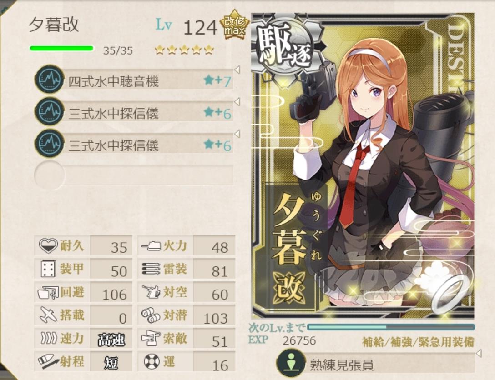Click the airplane icon next to 搭載
Screen dimensions: 495x380
48,315
